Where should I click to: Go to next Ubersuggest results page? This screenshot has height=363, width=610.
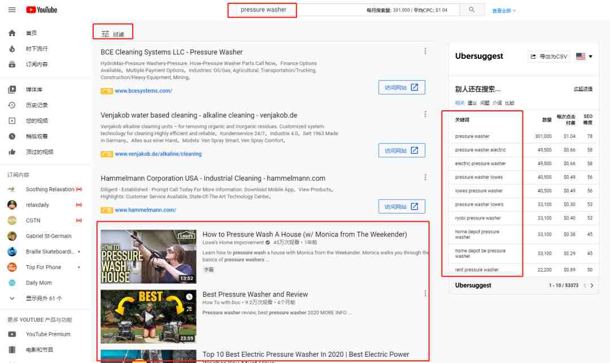point(592,286)
